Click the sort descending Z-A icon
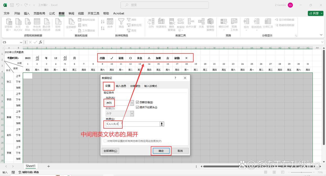This screenshot has width=326, height=176. click(x=103, y=28)
